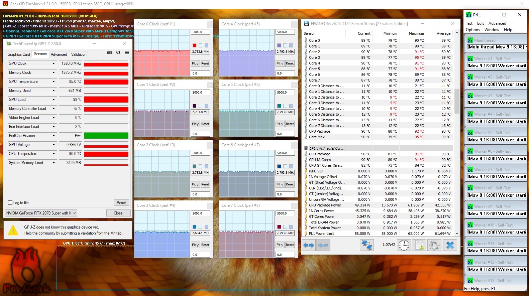Enable the Log to file checkbox

point(10,203)
